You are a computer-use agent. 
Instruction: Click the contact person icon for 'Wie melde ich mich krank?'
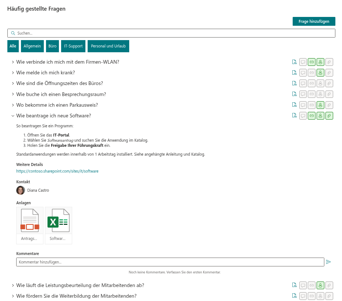[320, 73]
